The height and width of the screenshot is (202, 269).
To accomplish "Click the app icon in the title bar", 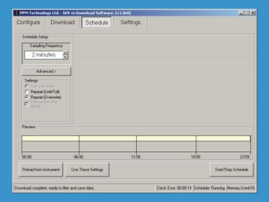I will pyautogui.click(x=17, y=13).
